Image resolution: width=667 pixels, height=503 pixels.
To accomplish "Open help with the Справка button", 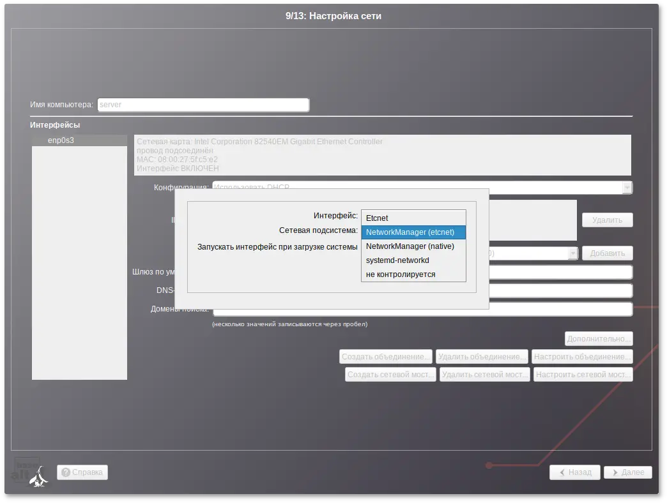I will pyautogui.click(x=82, y=472).
